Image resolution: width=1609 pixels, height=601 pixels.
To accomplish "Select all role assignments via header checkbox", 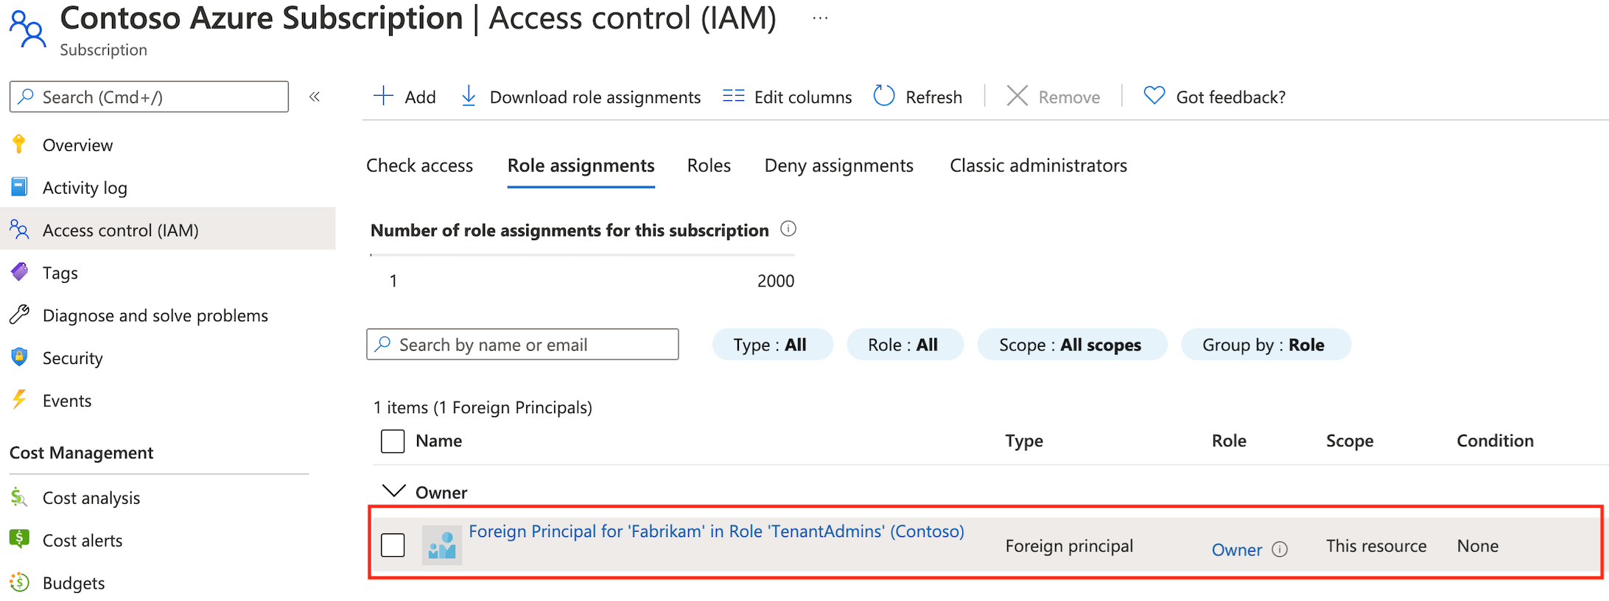I will coord(393,440).
